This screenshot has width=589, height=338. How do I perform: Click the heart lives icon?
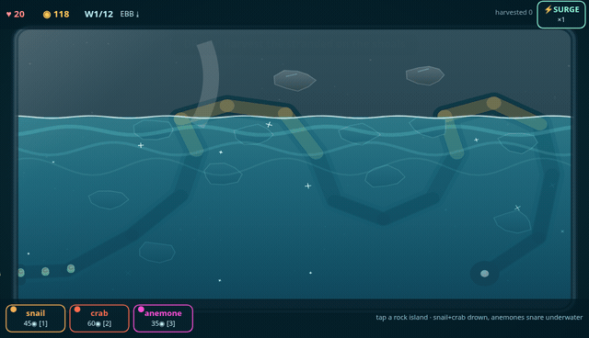pyautogui.click(x=8, y=15)
